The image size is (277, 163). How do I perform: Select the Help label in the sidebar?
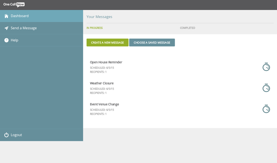(15, 40)
